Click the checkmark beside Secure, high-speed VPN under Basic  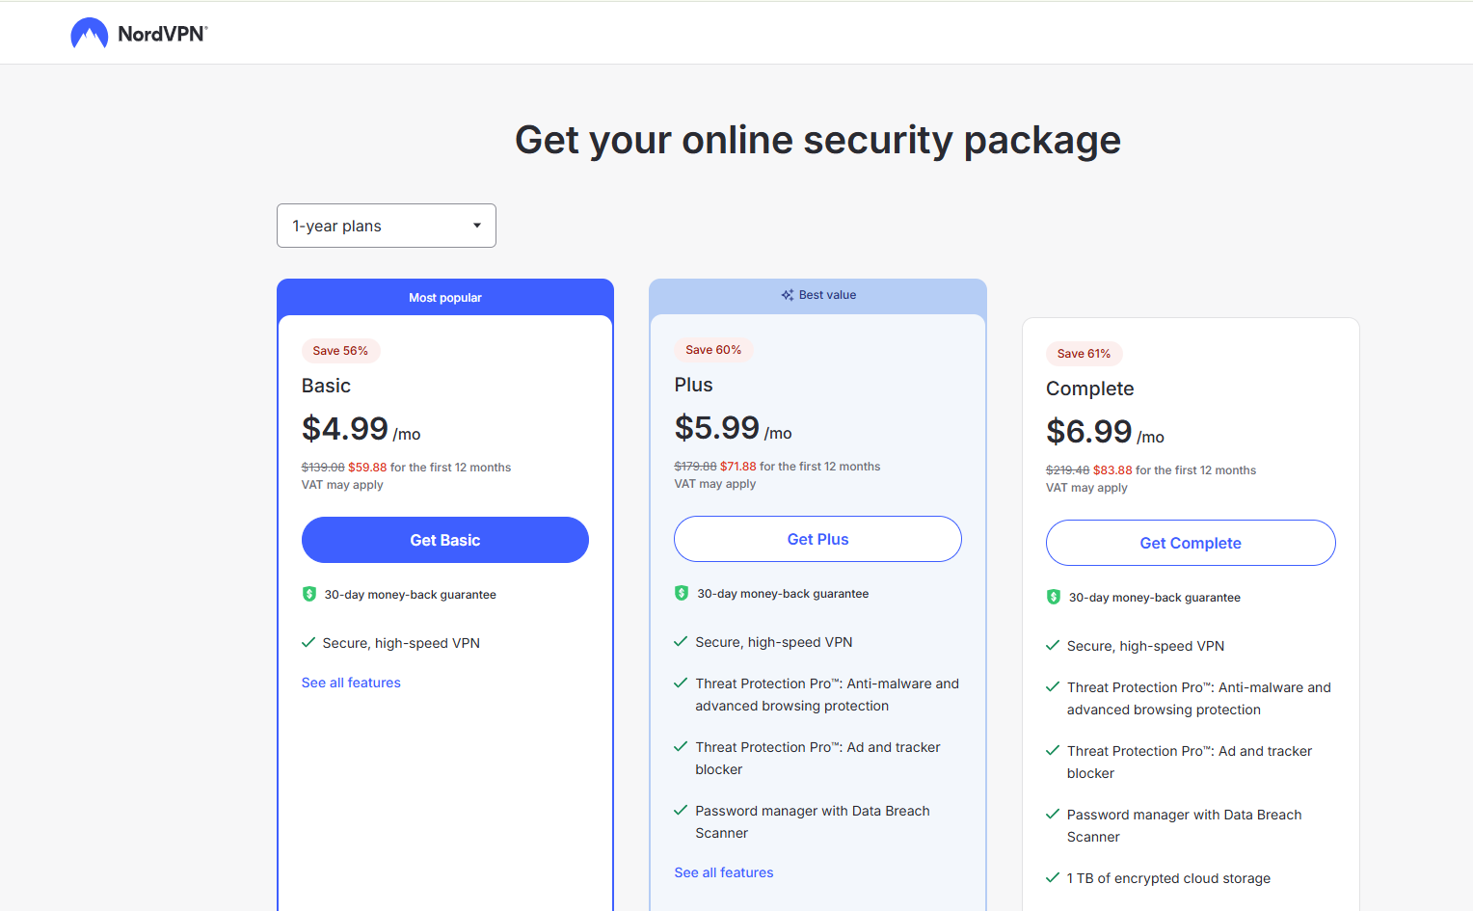pos(309,642)
